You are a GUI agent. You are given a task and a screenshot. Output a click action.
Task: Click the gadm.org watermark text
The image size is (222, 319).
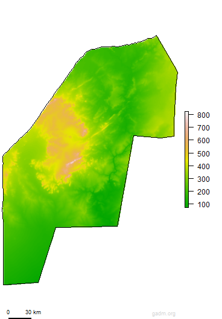point(163,314)
